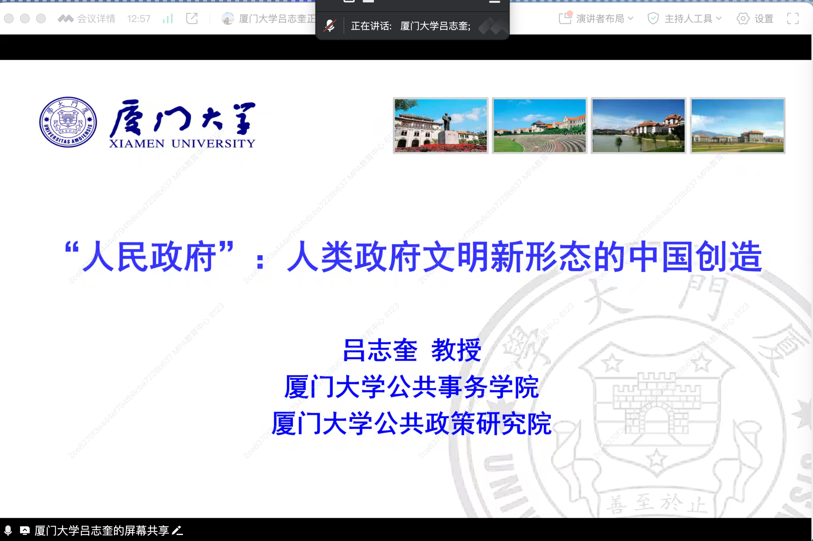Click the microphone icon in bottom bar
The width and height of the screenshot is (813, 541).
[x=8, y=531]
